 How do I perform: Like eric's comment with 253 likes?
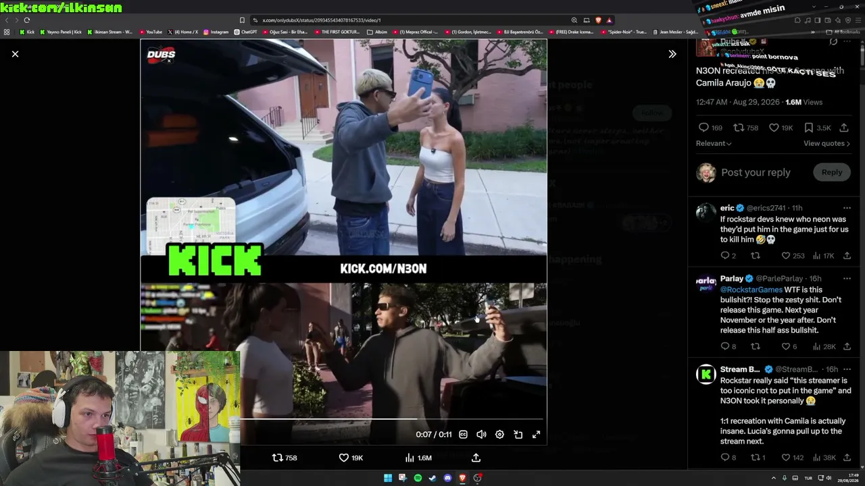coord(793,256)
